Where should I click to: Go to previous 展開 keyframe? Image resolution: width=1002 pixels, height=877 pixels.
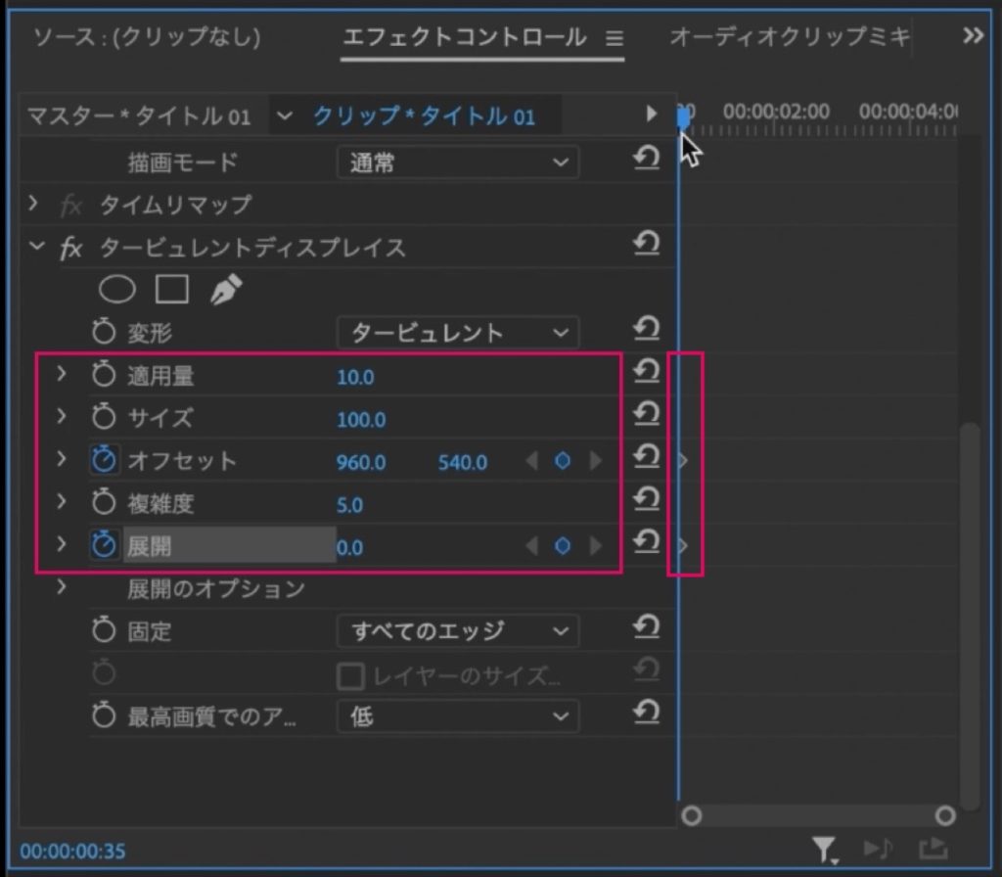pos(531,546)
